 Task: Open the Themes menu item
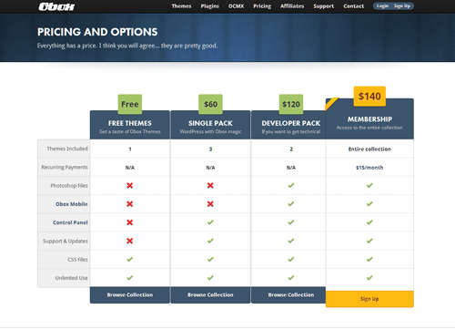[x=181, y=6]
